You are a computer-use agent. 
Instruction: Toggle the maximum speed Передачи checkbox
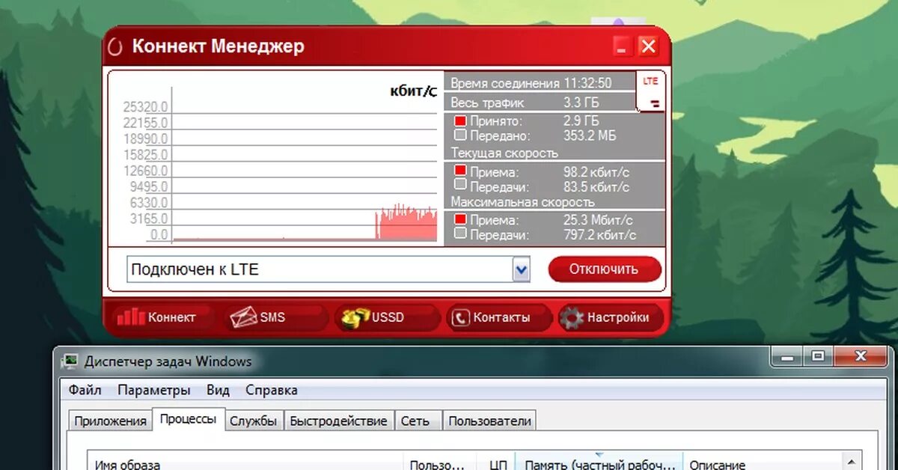click(x=461, y=234)
